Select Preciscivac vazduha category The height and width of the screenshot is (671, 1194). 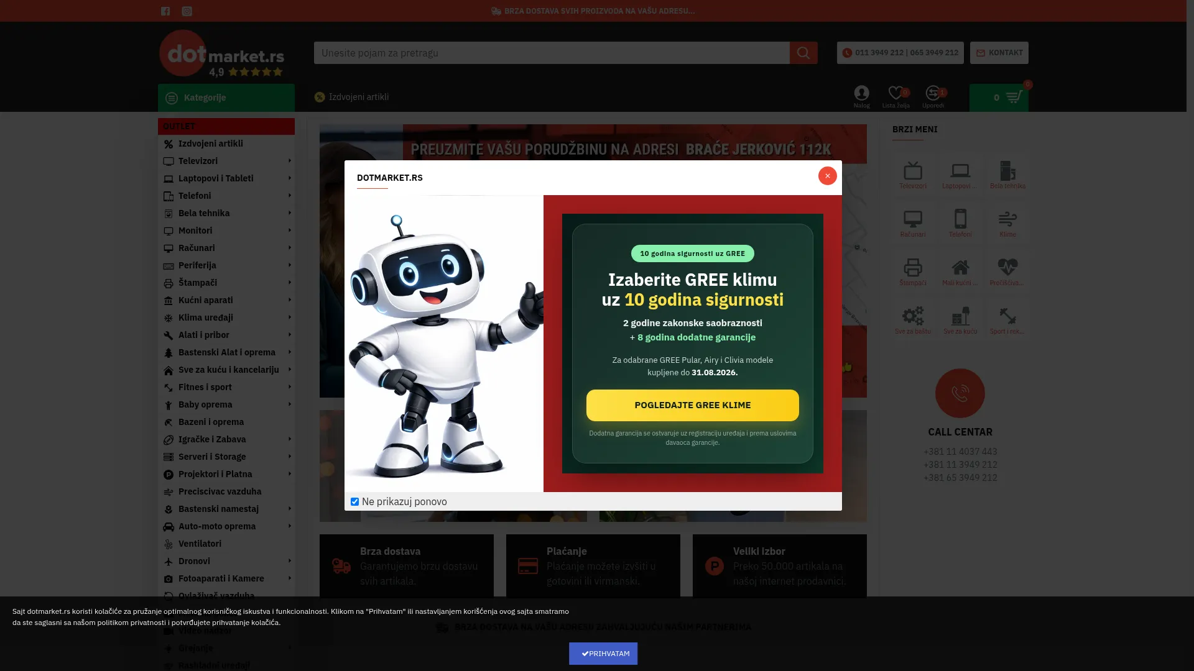(226, 491)
